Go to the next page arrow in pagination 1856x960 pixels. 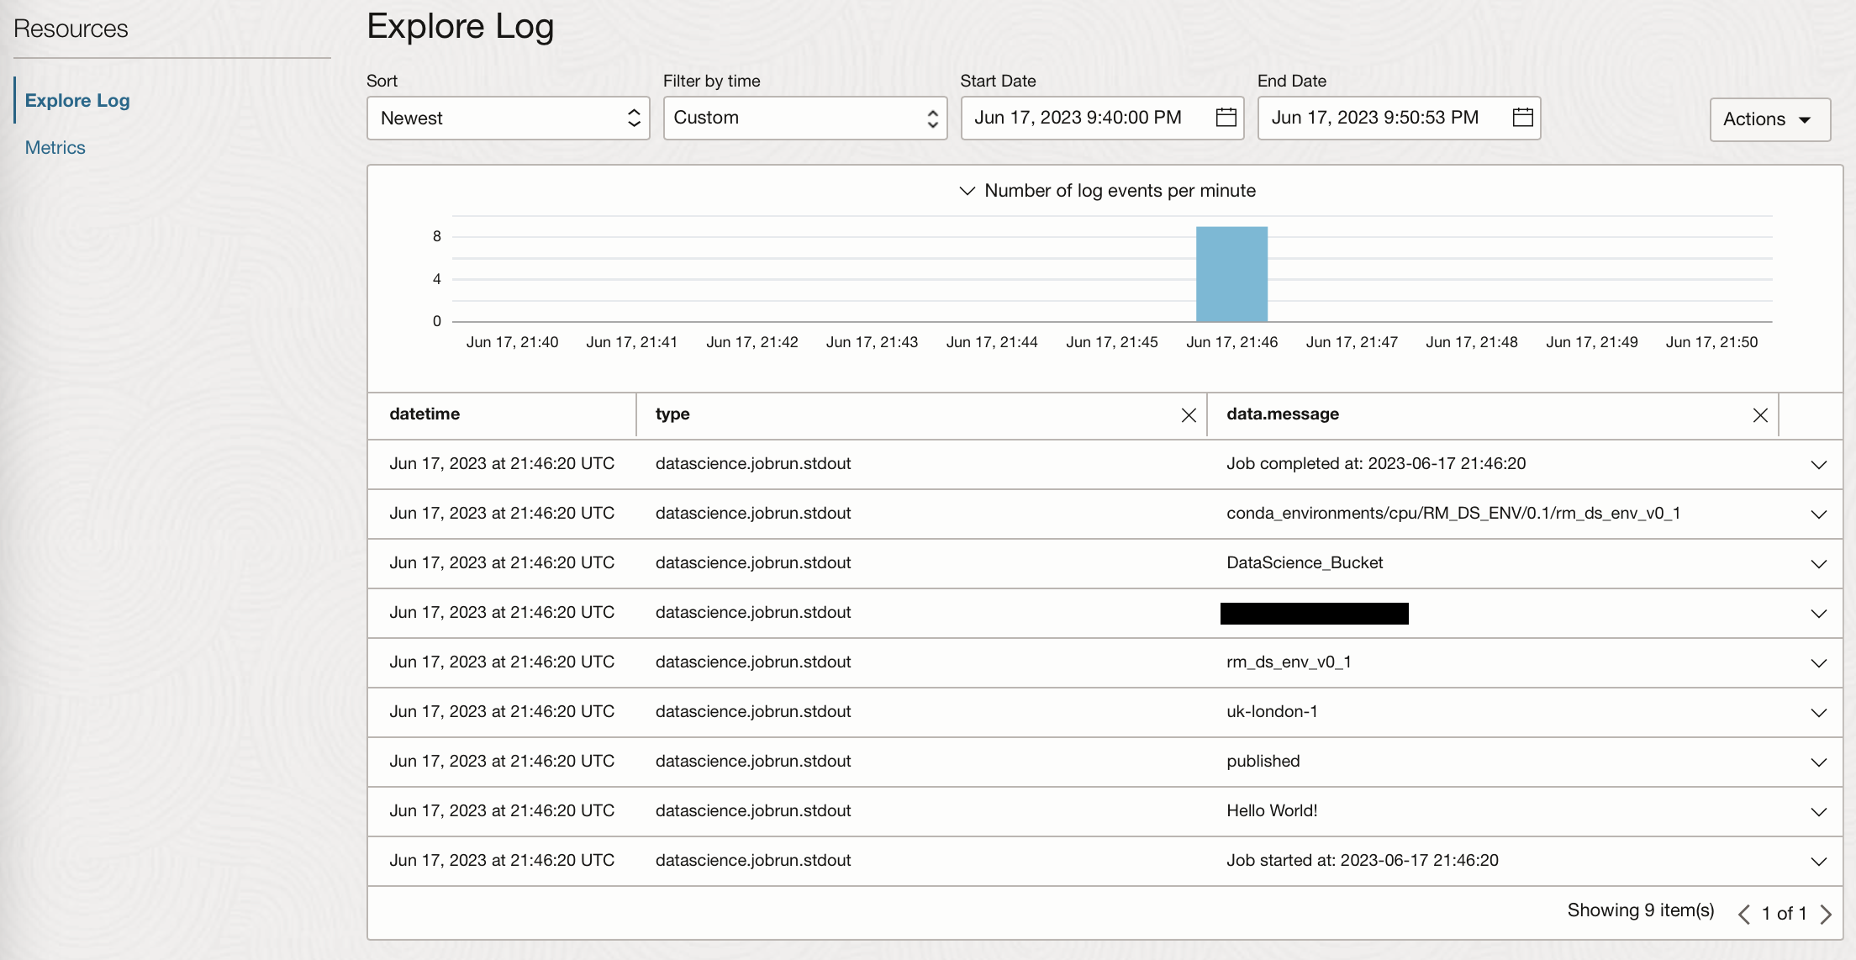(x=1826, y=914)
